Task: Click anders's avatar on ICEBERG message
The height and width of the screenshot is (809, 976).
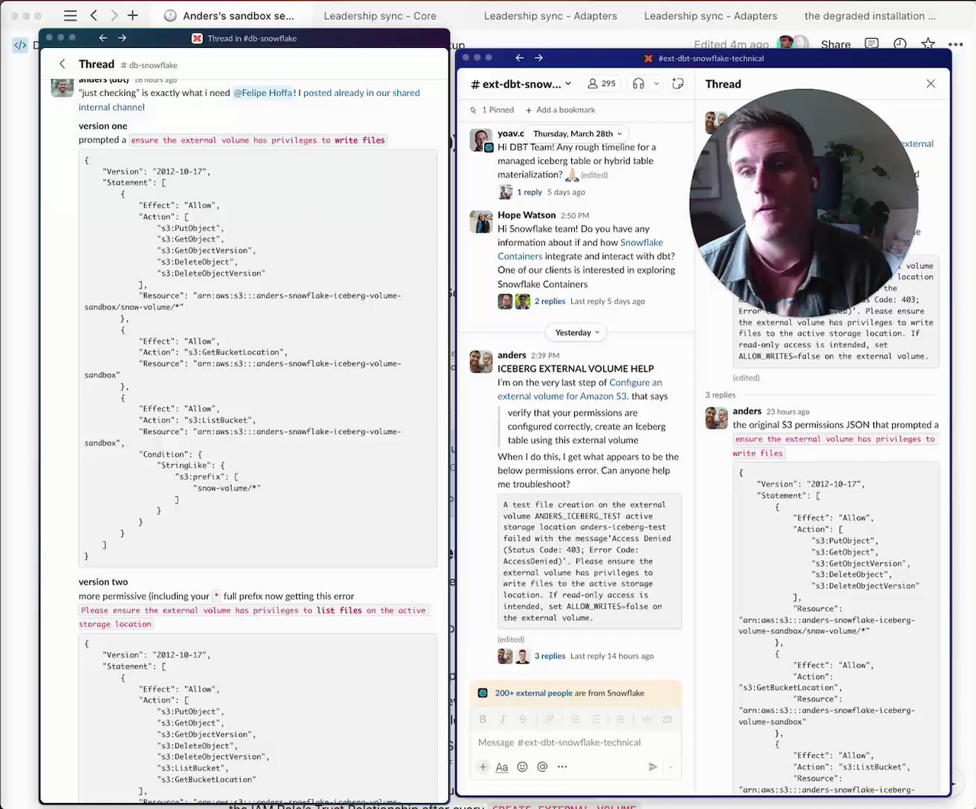Action: (x=481, y=361)
